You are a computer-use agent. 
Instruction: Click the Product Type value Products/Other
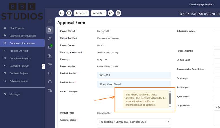pyautogui.click(x=104, y=113)
